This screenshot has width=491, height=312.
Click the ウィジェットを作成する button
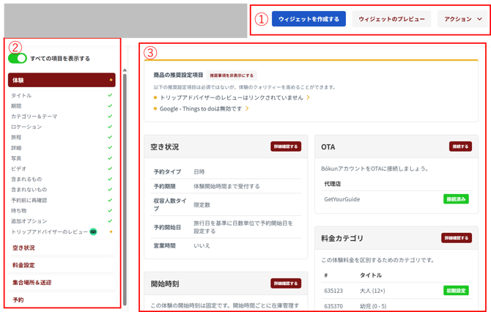click(x=309, y=19)
